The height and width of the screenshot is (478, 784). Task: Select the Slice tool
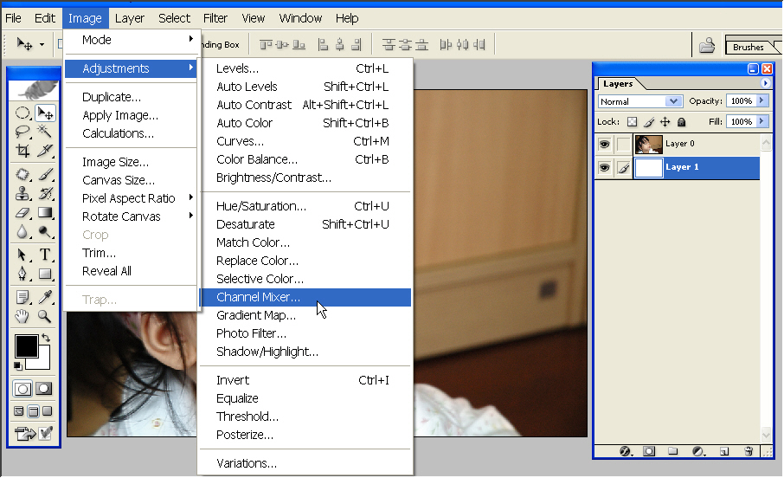click(x=46, y=151)
